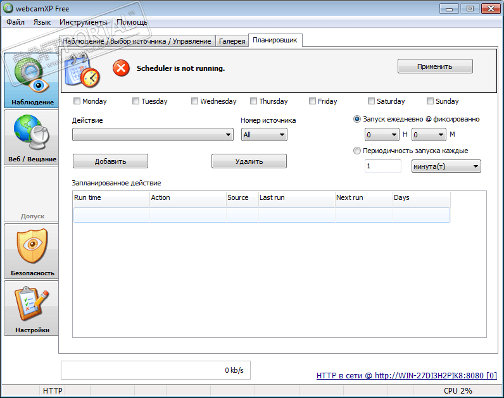Enable the Saturday checkbox
Screen dimensions: 504x398
pyautogui.click(x=371, y=101)
